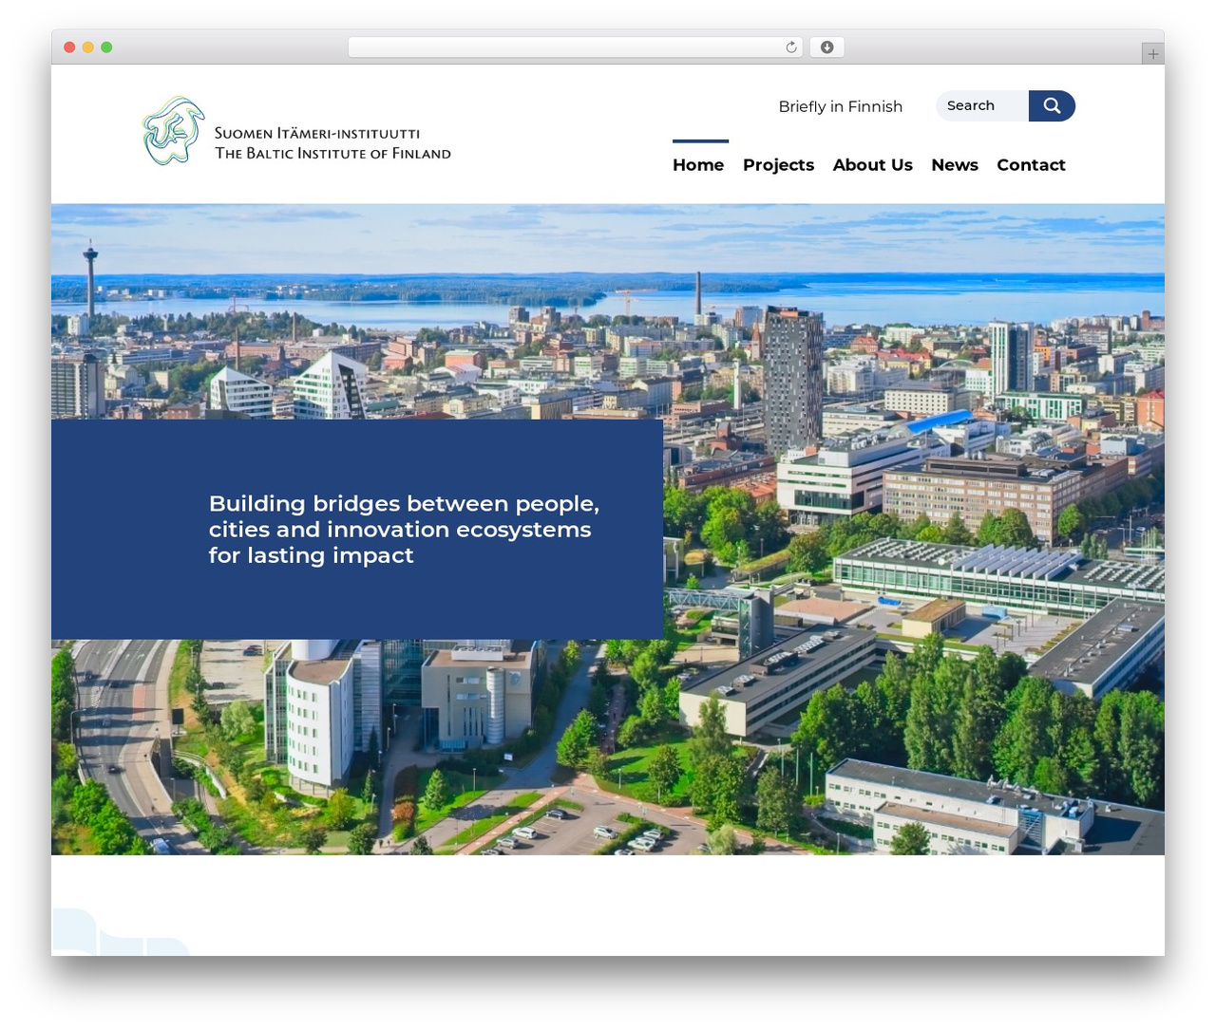The image size is (1216, 1029).
Task: Close the browser window with red button
Action: click(69, 47)
